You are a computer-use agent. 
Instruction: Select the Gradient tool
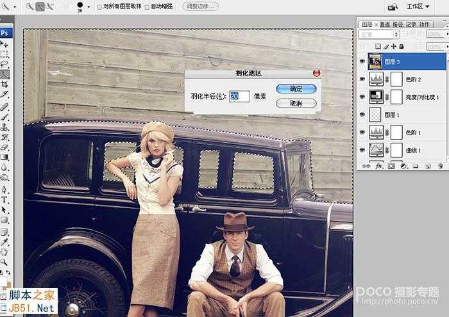[4, 157]
